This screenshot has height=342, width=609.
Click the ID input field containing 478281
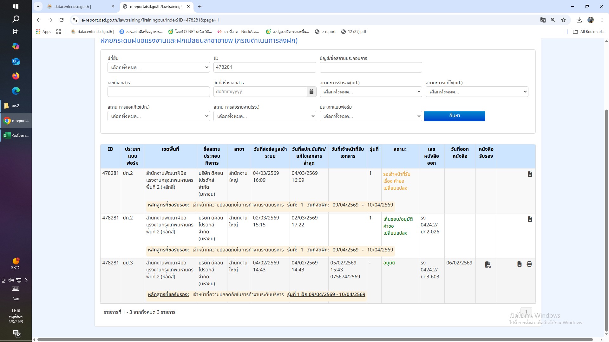(x=265, y=67)
